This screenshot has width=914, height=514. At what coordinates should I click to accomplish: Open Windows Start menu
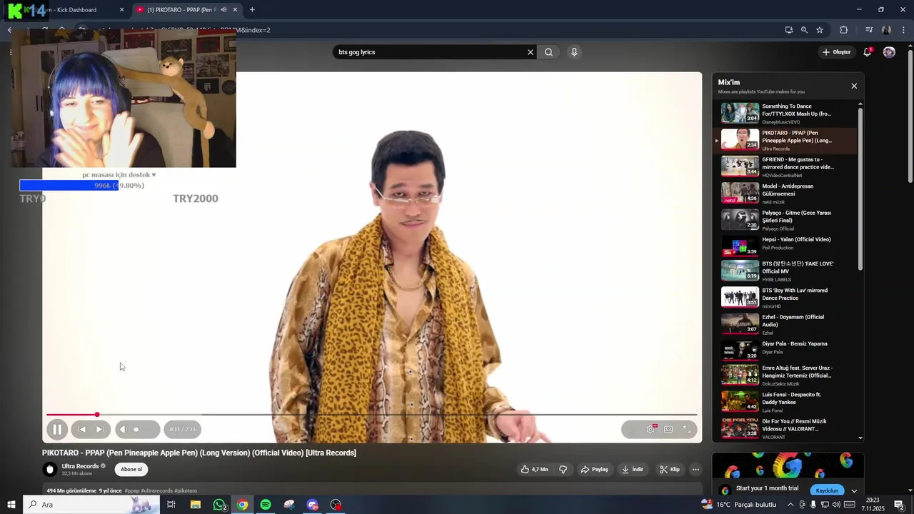click(11, 505)
